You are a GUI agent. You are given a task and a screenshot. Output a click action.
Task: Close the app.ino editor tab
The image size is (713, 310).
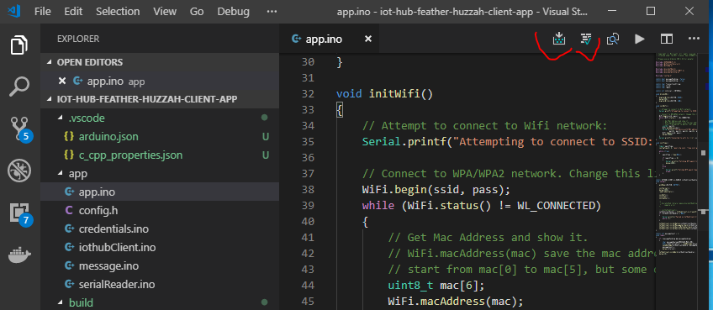[368, 39]
